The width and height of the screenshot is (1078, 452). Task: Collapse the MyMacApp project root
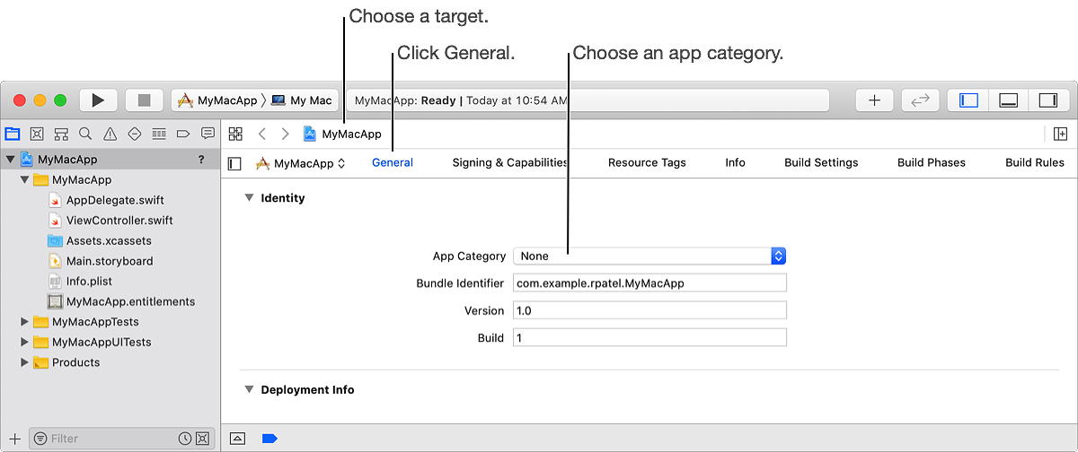coord(11,160)
